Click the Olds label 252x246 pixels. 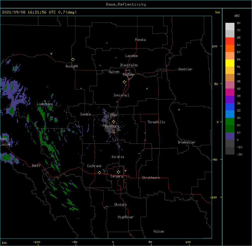point(113,115)
